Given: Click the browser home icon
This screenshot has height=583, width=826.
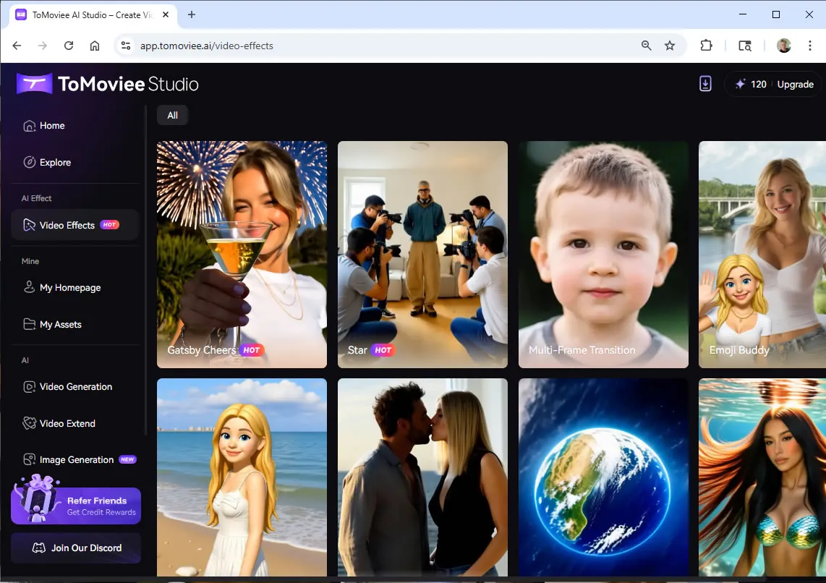Looking at the screenshot, I should coord(94,46).
